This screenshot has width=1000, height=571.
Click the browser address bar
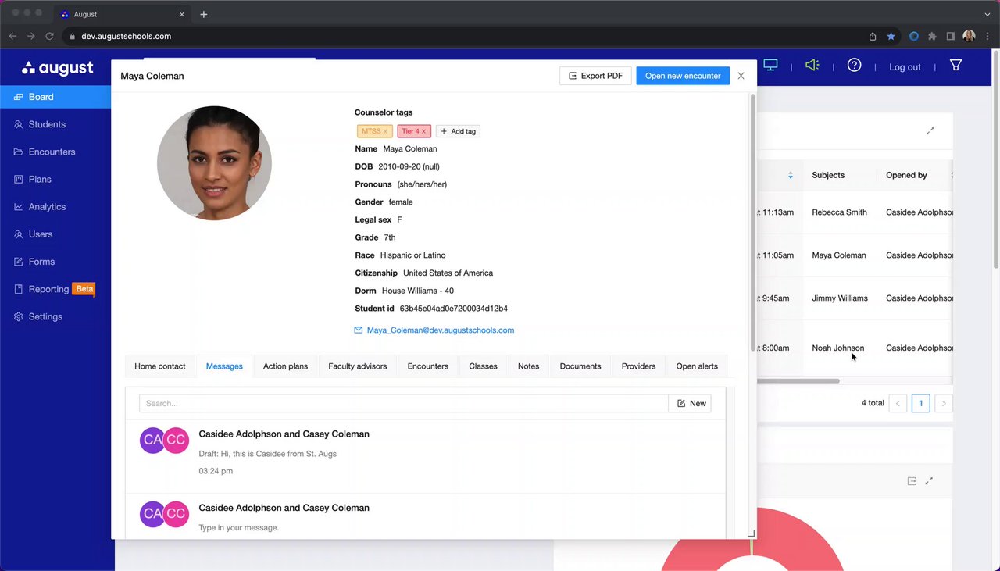point(465,36)
